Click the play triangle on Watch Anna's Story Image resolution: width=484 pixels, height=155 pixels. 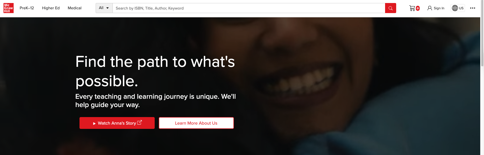(94, 123)
